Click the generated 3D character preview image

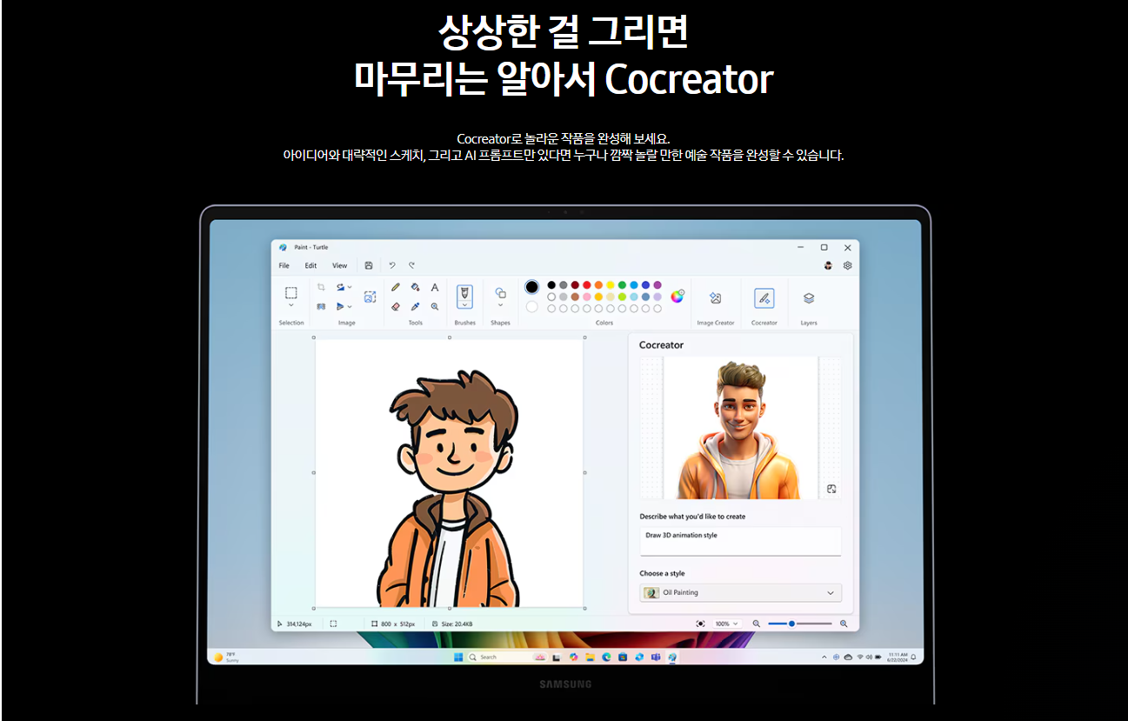[740, 427]
